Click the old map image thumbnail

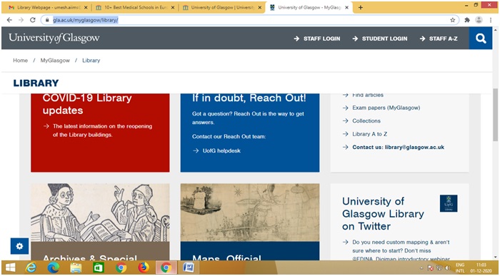(x=250, y=213)
